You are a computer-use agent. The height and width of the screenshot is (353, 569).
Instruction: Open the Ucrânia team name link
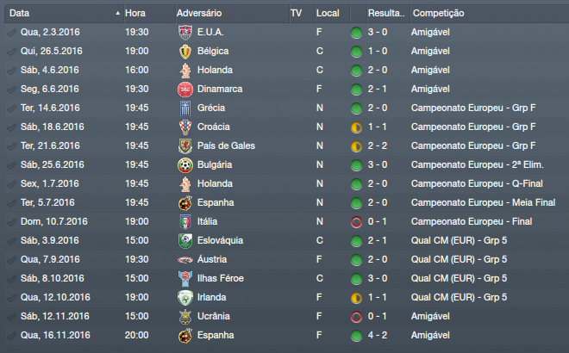[215, 317]
